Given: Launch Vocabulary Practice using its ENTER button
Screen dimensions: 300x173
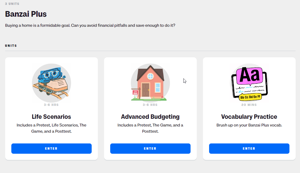Looking at the screenshot, I should point(249,149).
